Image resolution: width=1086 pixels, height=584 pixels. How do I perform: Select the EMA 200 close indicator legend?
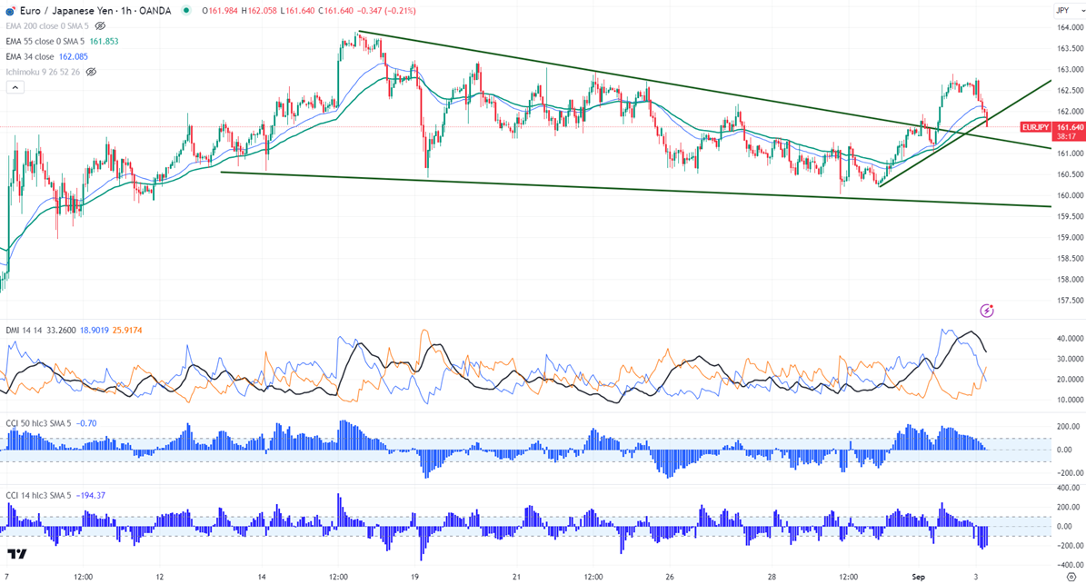click(47, 26)
